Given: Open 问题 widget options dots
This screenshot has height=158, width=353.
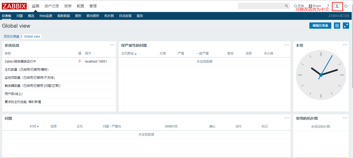Looking at the screenshot, I should click(x=287, y=118).
